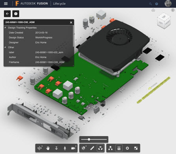
Task: Click the Lifecycle header label
Action: (59, 4)
